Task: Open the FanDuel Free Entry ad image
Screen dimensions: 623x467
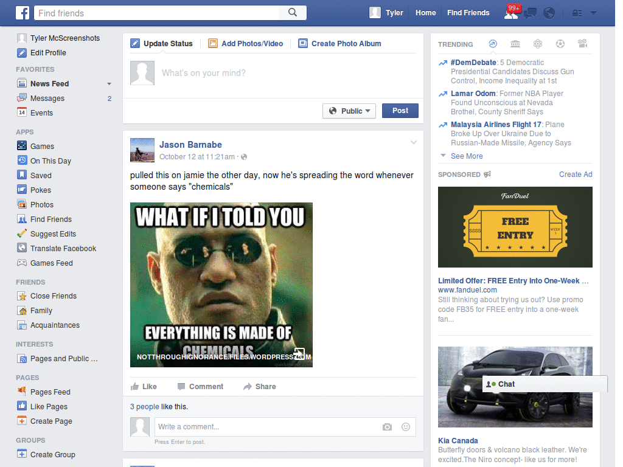Action: click(x=515, y=227)
